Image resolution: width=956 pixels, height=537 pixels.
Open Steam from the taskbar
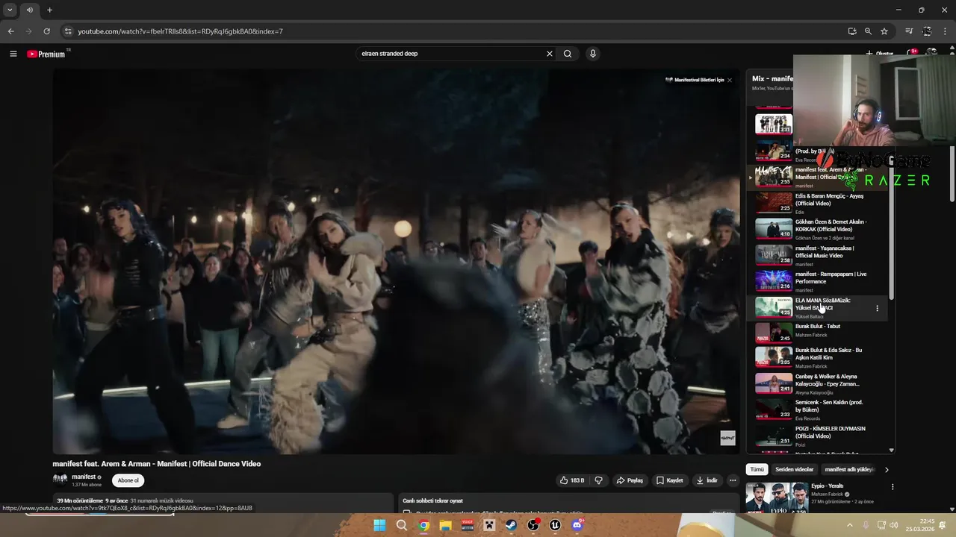pos(511,525)
